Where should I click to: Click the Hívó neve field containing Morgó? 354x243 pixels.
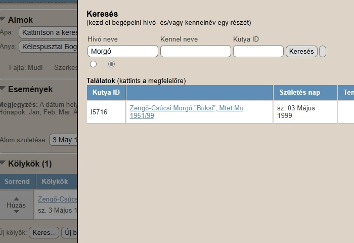pos(122,51)
